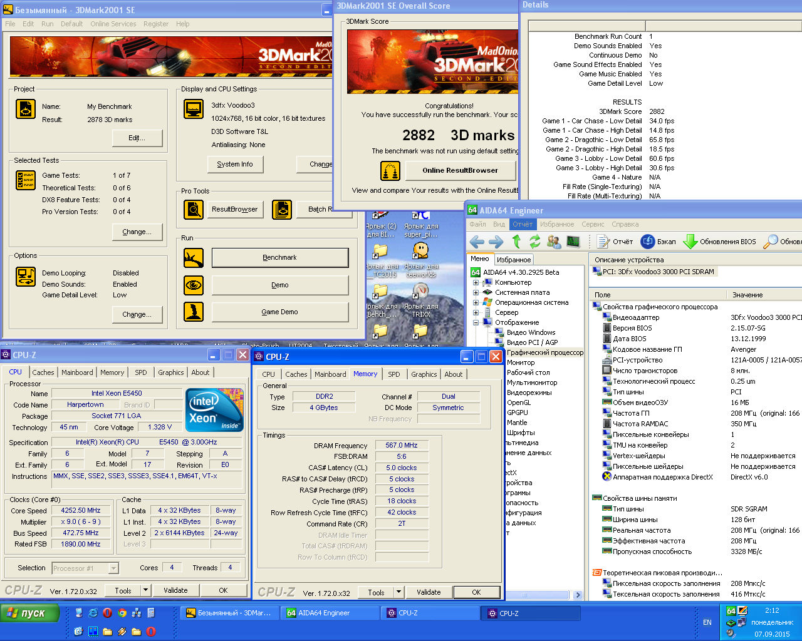Click AIDA64 Forward arrow toolbar icon
The image size is (802, 641).
pyautogui.click(x=496, y=242)
